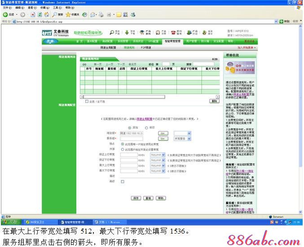Switch to the P2P限速 tab

click(x=146, y=47)
